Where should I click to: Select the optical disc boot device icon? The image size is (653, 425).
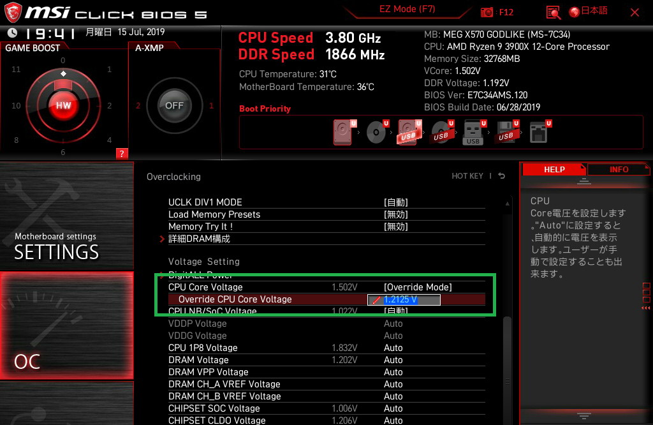click(377, 133)
